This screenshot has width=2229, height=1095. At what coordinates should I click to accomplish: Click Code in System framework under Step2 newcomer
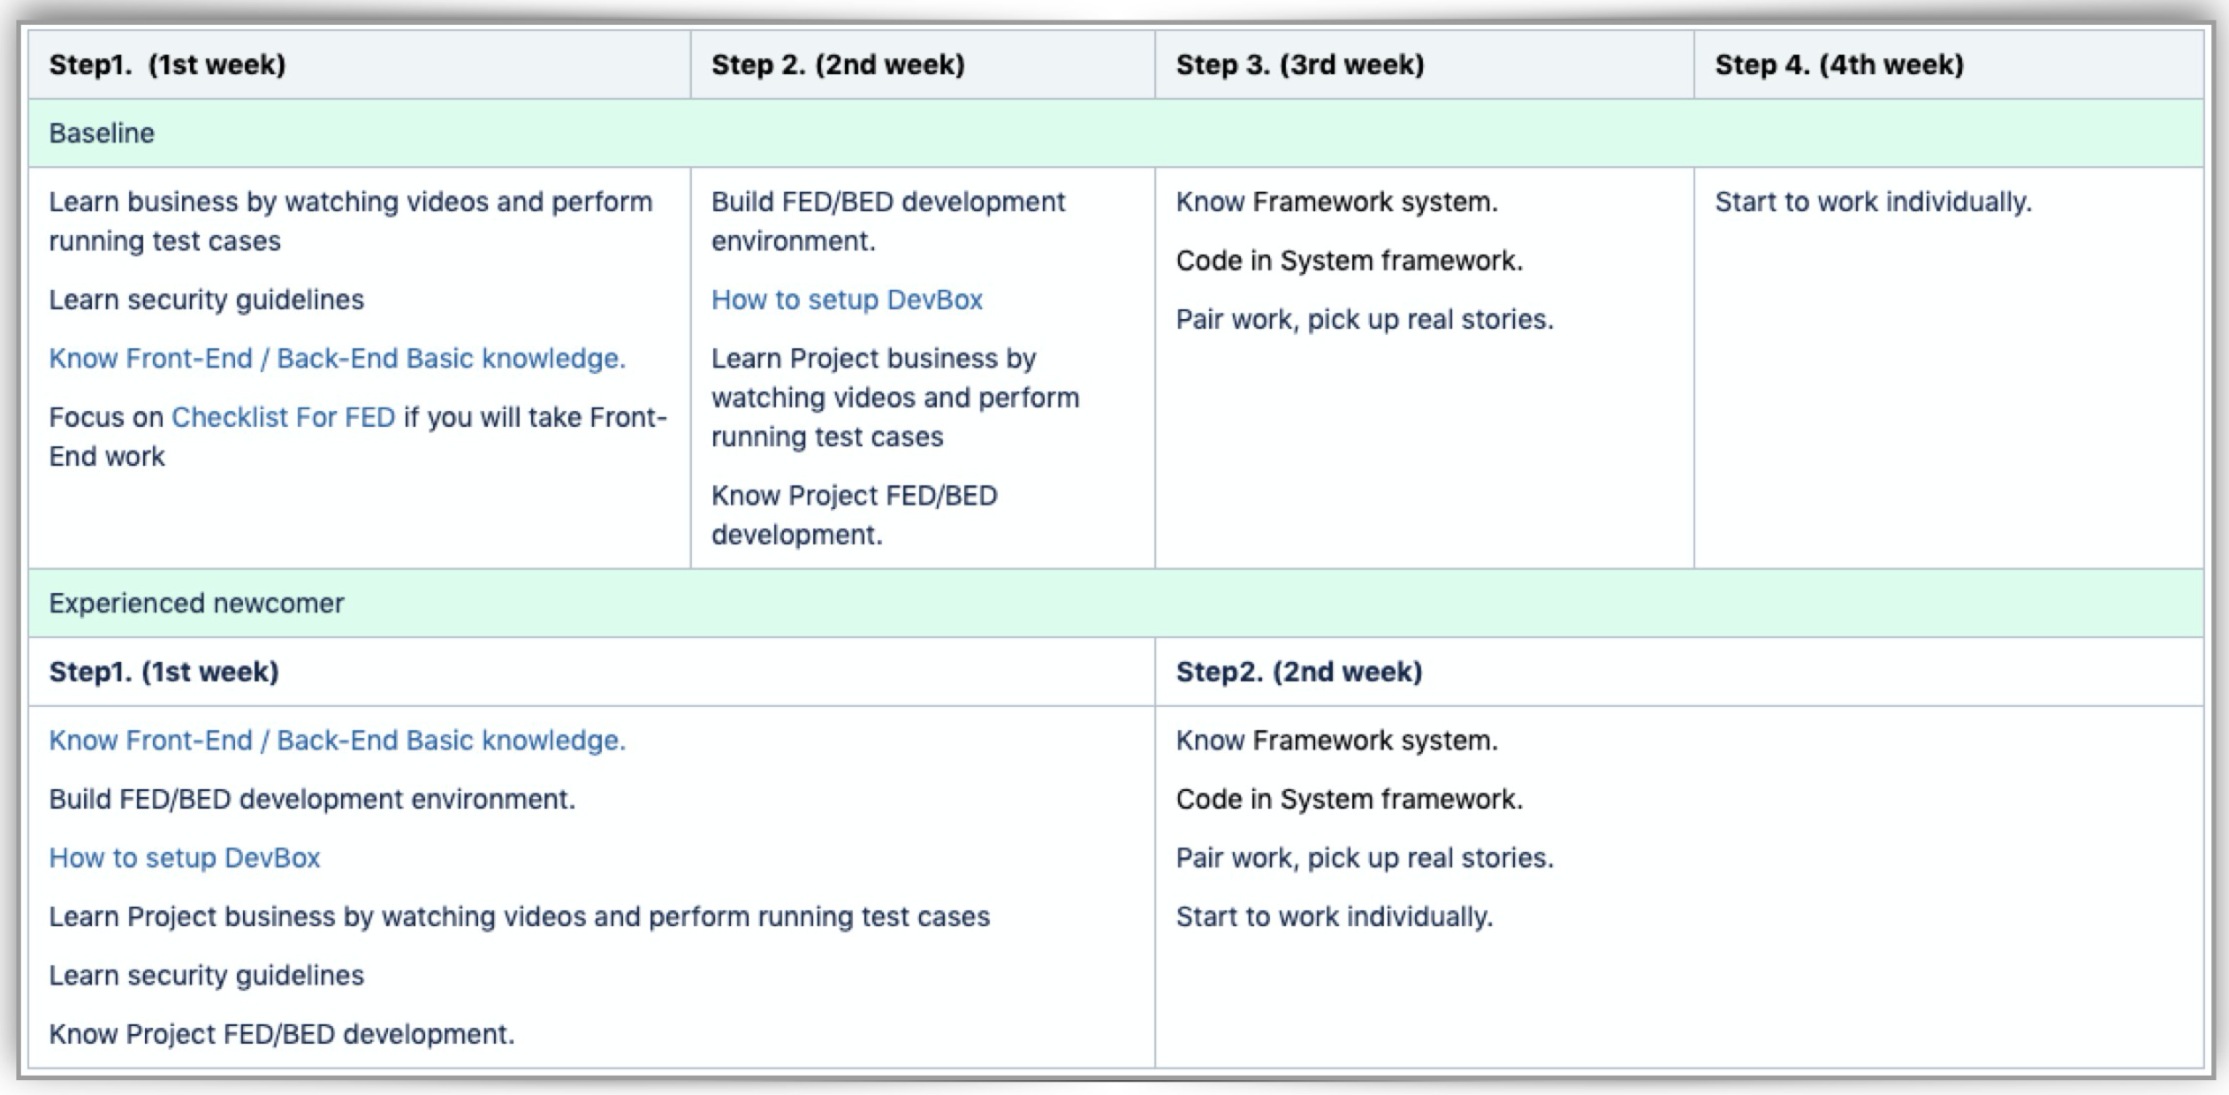[x=1349, y=799]
